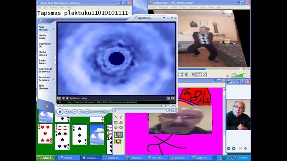Select the Rounded Rectangle tool in Paint
This screenshot has width=287, height=161.
coord(121,127)
